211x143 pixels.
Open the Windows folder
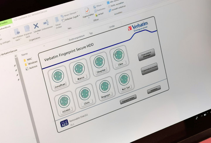point(31,63)
